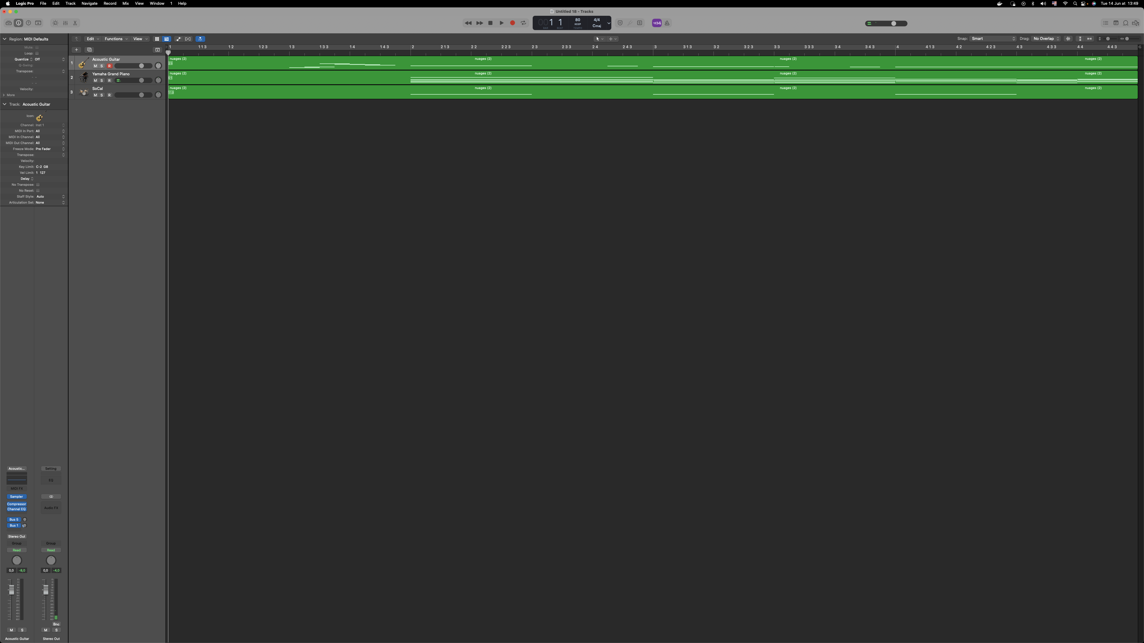Click the red Record button in transport
Screen dimensions: 1144x643
pyautogui.click(x=512, y=23)
